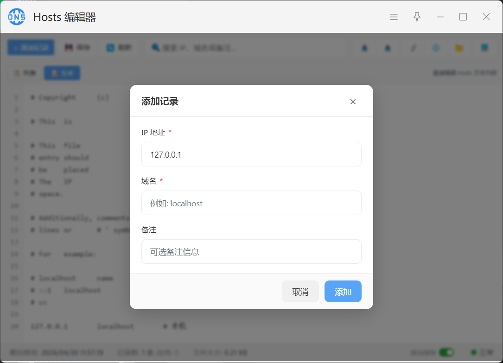Open the hamburger menu in the title bar
Screen dimensions: 503x363
click(x=394, y=17)
